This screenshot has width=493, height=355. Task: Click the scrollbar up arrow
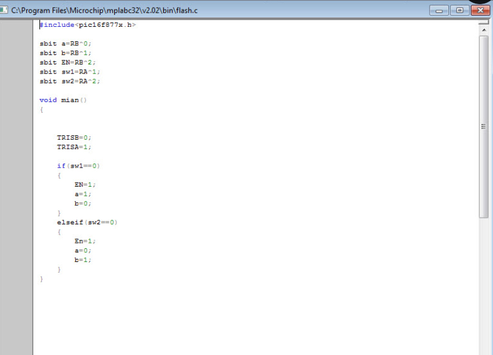click(x=484, y=28)
